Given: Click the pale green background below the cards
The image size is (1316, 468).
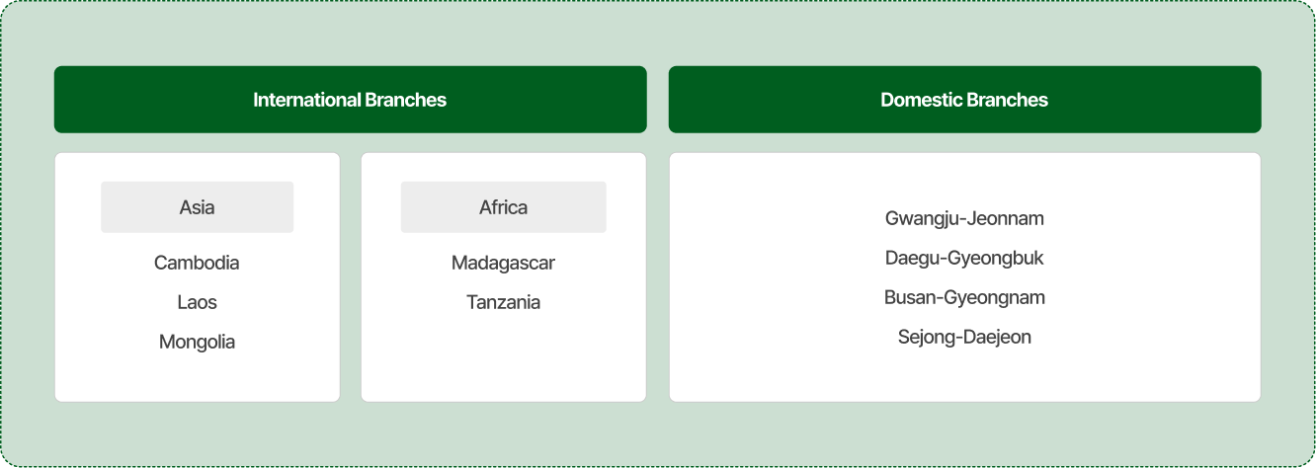Looking at the screenshot, I should pos(658,432).
